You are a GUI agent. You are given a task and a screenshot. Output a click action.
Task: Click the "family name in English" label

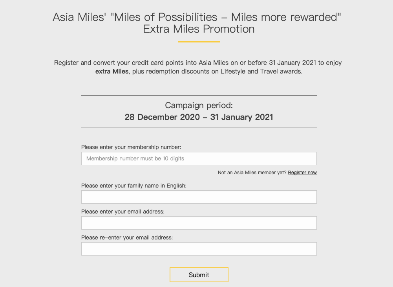pos(133,186)
